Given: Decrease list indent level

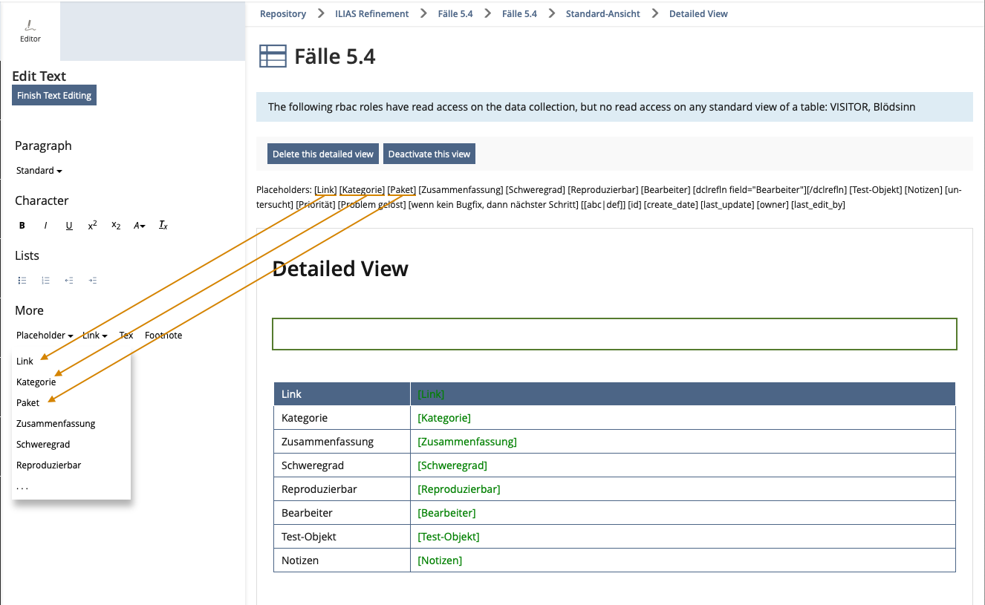Looking at the screenshot, I should pos(69,281).
